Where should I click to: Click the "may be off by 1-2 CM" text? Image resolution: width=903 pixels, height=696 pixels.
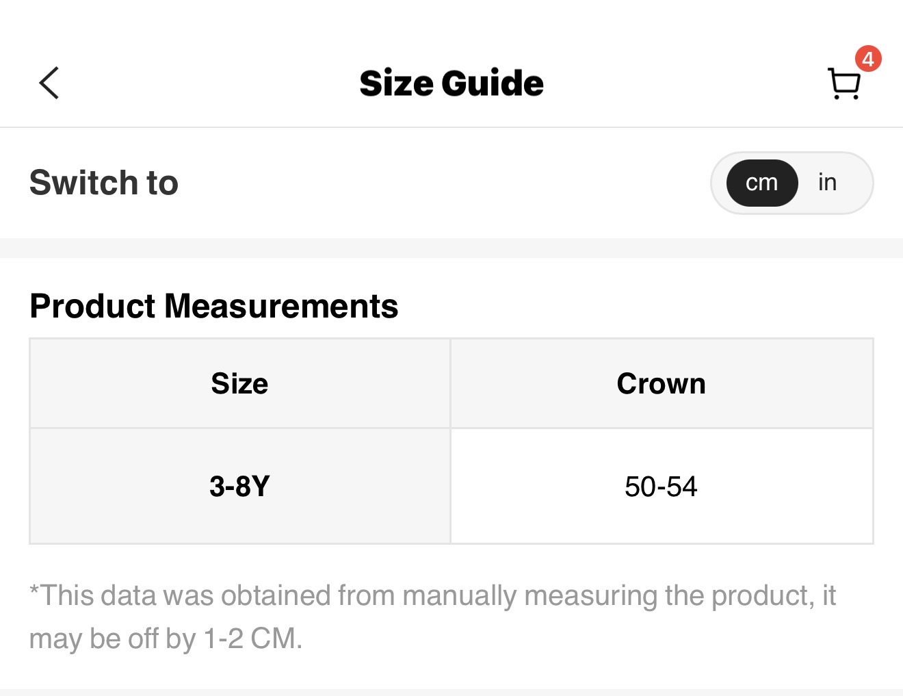[x=166, y=639]
